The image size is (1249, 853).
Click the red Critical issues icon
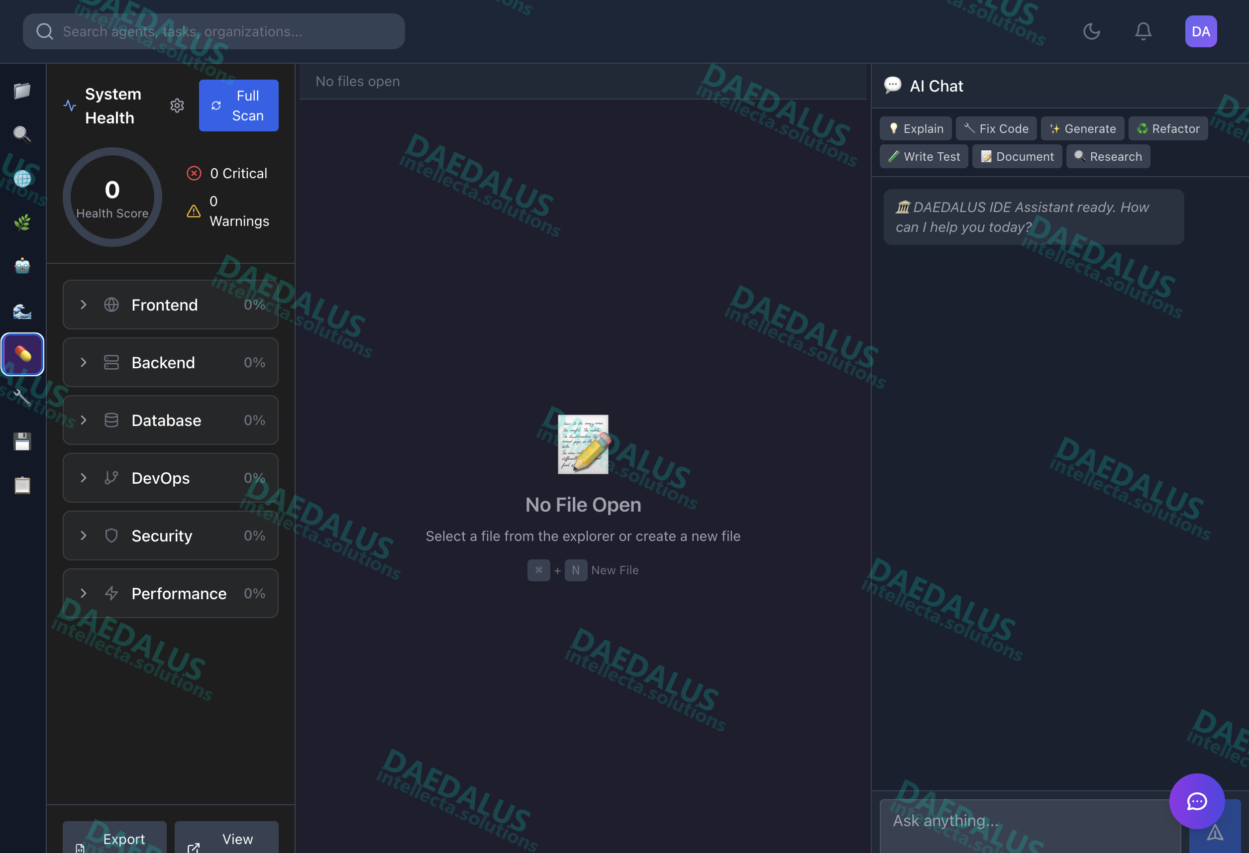point(194,173)
